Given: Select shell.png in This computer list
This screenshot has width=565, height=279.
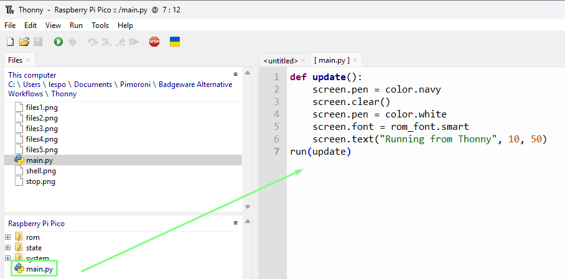Looking at the screenshot, I should click(x=40, y=171).
